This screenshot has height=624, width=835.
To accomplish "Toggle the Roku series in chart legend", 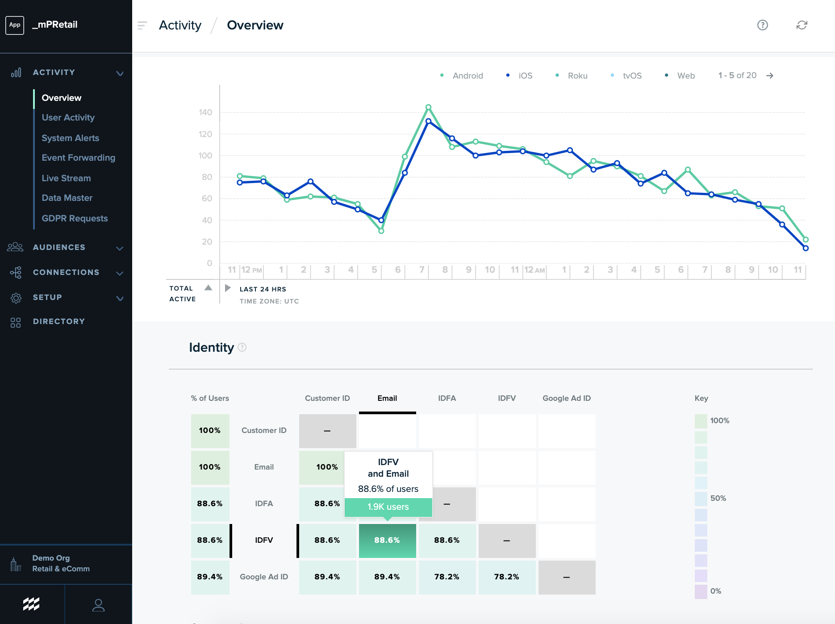I will click(x=572, y=76).
